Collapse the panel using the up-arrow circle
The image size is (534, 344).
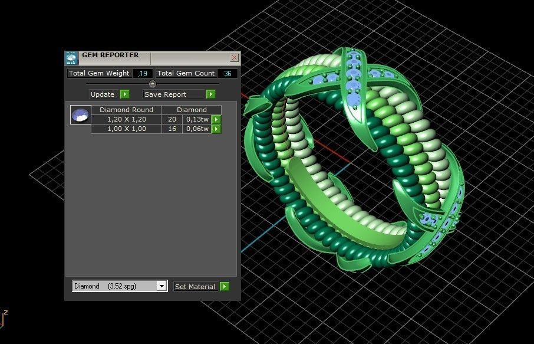153,84
